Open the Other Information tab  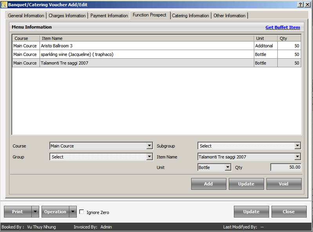pyautogui.click(x=230, y=16)
